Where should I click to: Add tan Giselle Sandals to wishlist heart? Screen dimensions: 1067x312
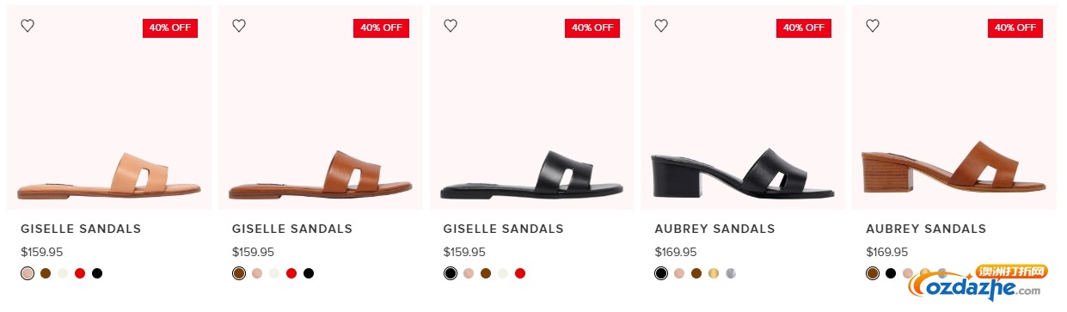click(28, 26)
